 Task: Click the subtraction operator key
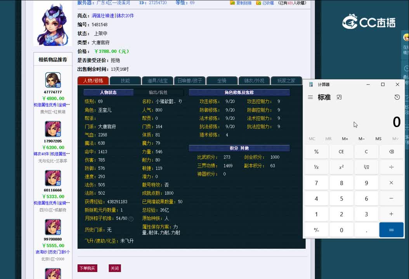tap(391, 198)
